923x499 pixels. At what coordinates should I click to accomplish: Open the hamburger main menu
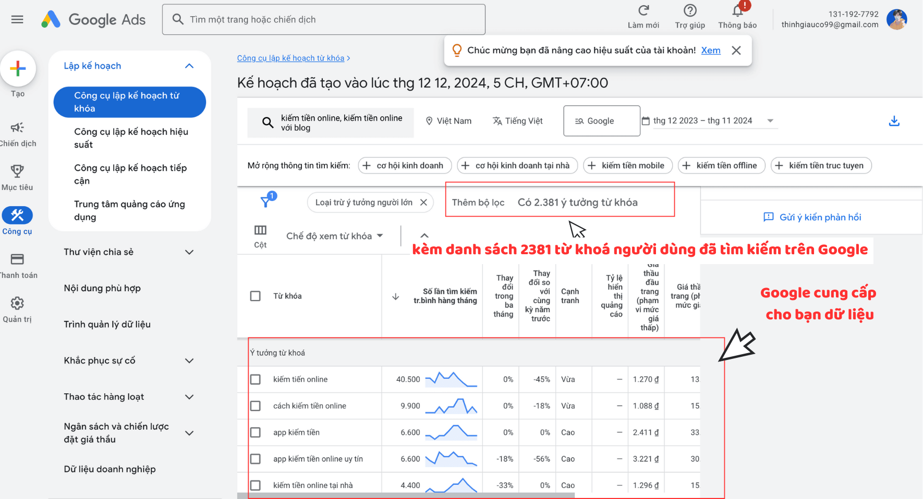[17, 19]
